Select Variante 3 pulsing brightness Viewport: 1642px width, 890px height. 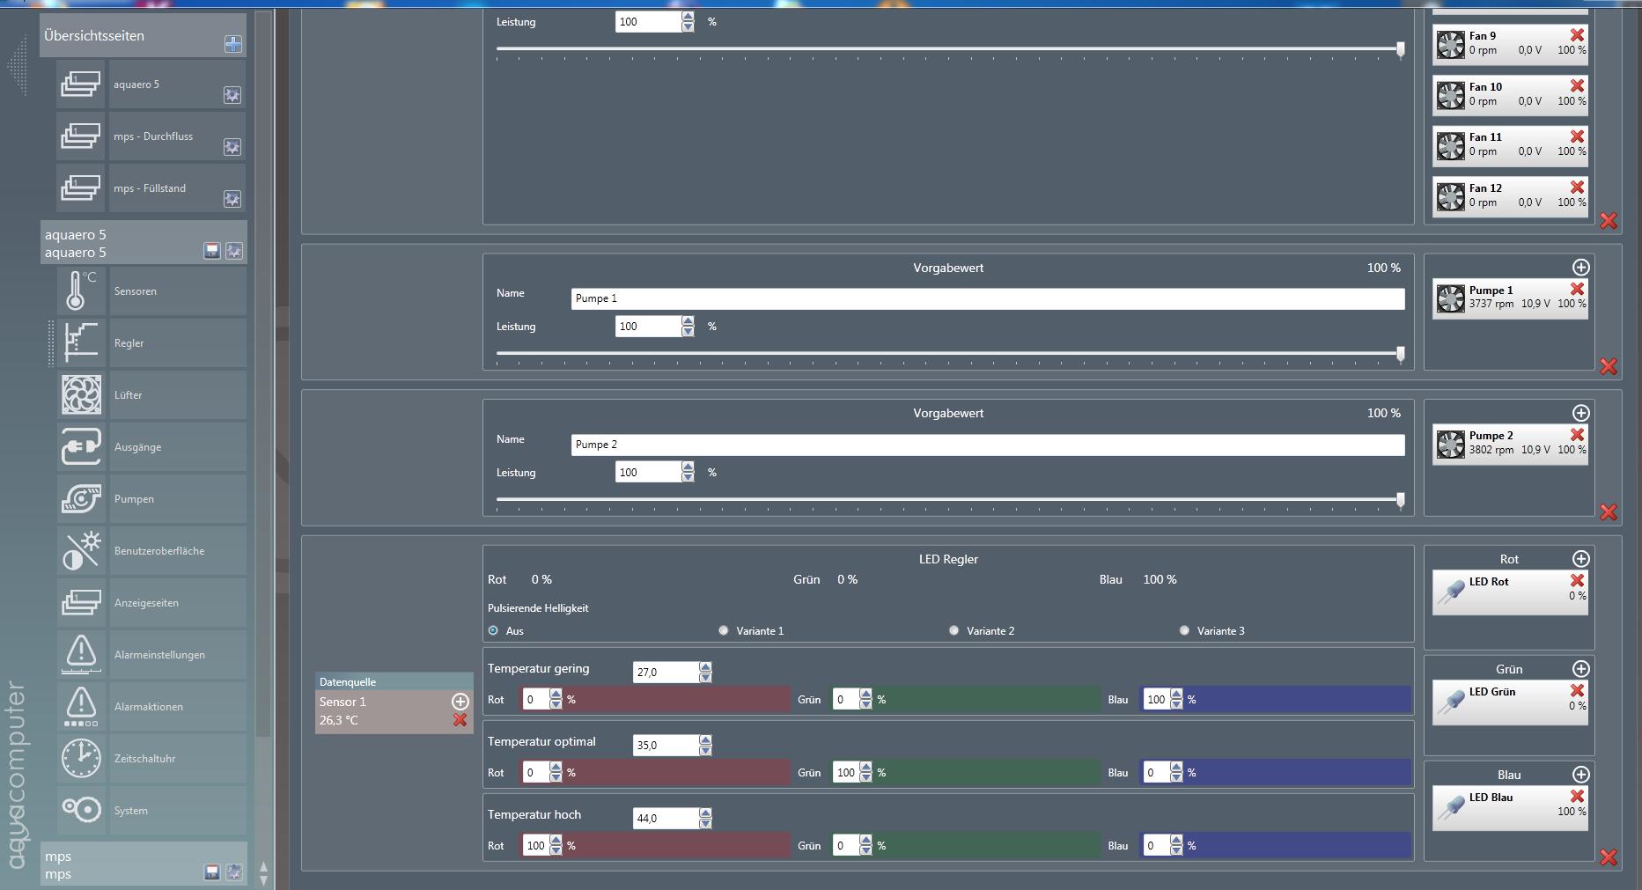pos(1184,630)
